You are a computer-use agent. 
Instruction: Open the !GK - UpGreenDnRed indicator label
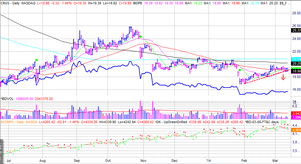pyautogui.click(x=171, y=122)
